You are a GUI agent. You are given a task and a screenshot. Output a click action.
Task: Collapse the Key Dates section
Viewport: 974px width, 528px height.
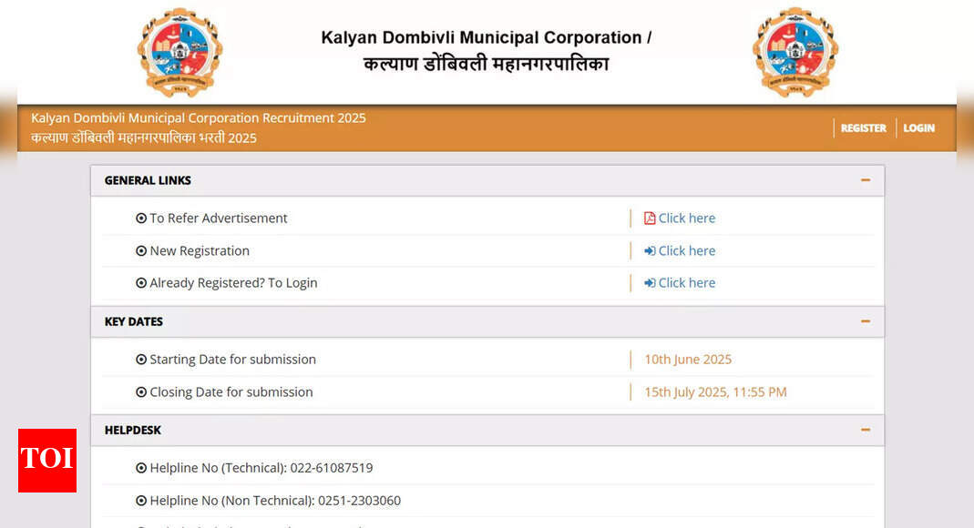click(x=866, y=321)
